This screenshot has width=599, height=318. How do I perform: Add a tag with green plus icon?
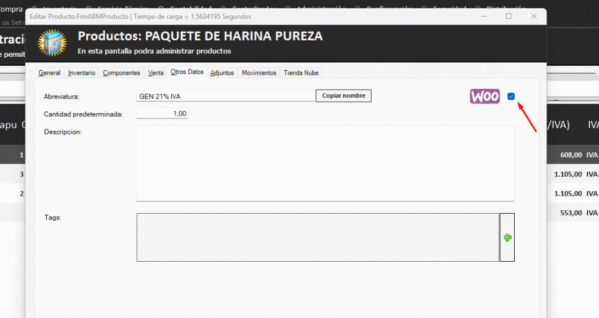[x=507, y=237]
